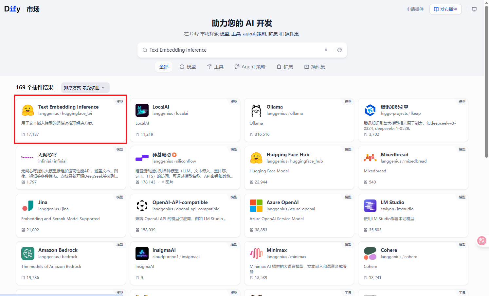The width and height of the screenshot is (489, 296).
Task: Click the agent 策略 link in subtitle
Action: (254, 34)
